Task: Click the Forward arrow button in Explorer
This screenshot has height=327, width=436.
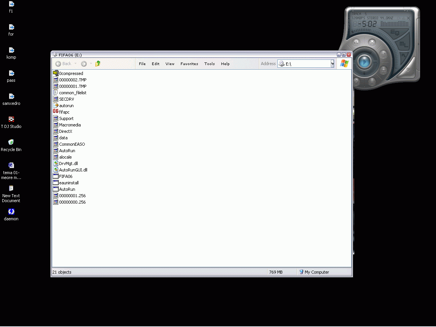Action: [x=84, y=64]
